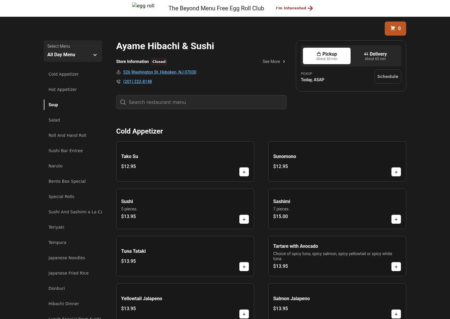Click the Schedule pickup time button
The height and width of the screenshot is (319, 450).
pos(387,77)
